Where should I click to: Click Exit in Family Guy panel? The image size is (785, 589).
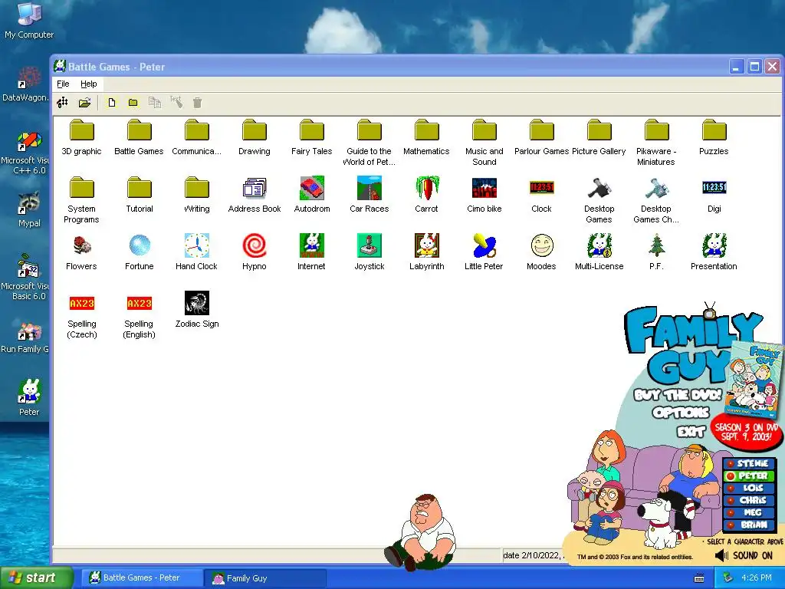coord(691,431)
